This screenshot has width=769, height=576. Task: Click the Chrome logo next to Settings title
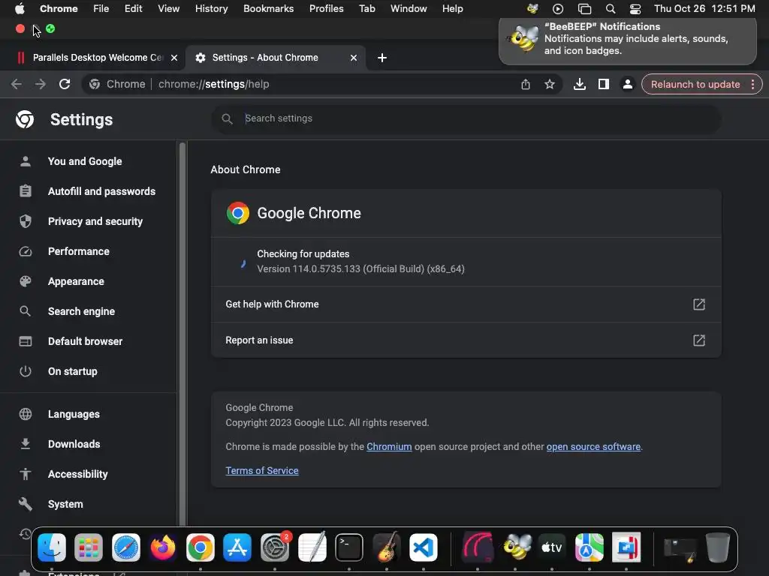pyautogui.click(x=25, y=119)
